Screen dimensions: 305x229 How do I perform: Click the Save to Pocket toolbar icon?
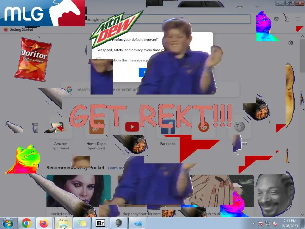[276, 19]
